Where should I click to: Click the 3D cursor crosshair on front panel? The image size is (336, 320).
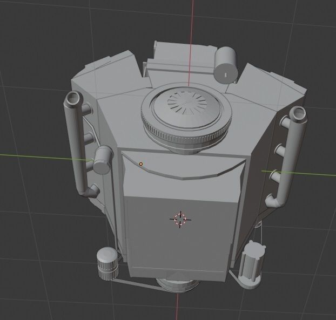[x=180, y=219]
